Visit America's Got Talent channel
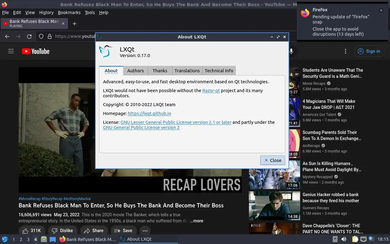Screen dimensions: 390x244 pyautogui.click(x=319, y=114)
